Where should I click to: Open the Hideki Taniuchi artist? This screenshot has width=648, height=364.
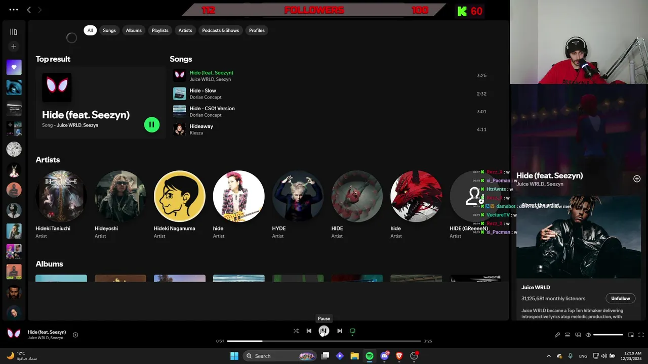61,196
